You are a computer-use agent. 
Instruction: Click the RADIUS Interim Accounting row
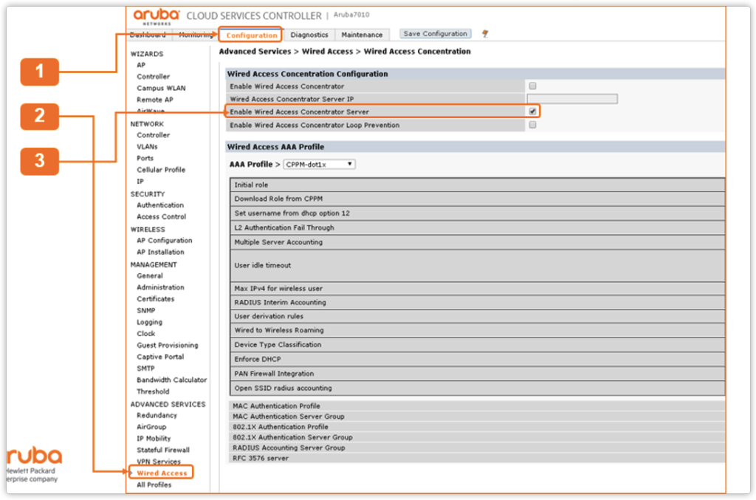point(478,302)
